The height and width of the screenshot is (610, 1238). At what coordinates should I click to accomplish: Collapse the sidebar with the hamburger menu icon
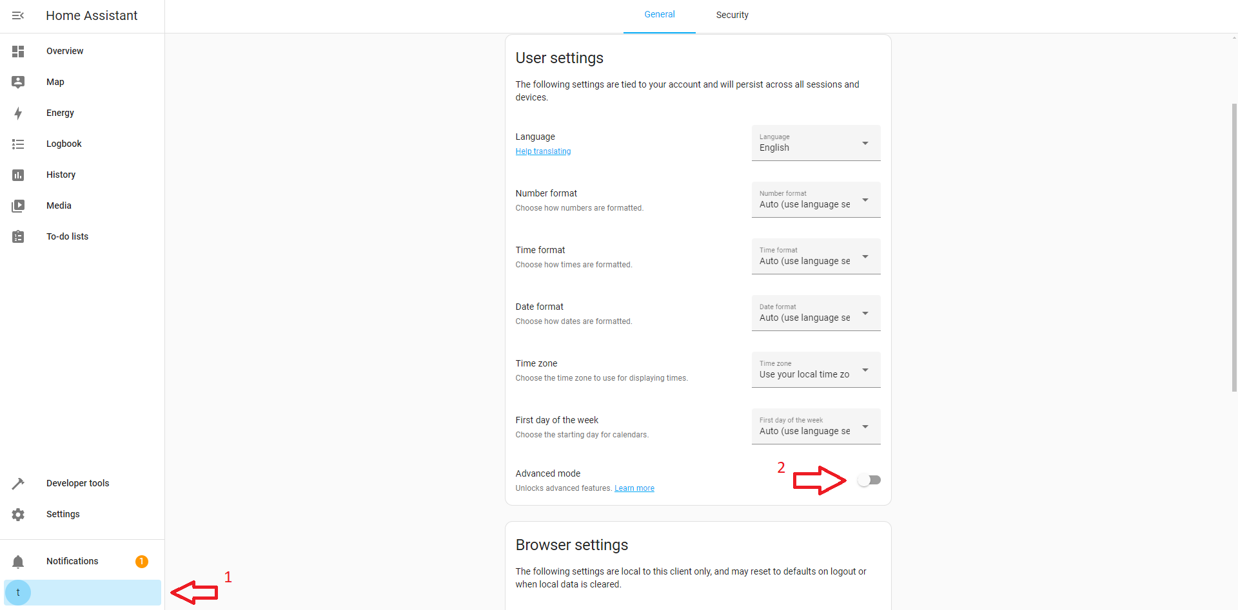coord(18,15)
